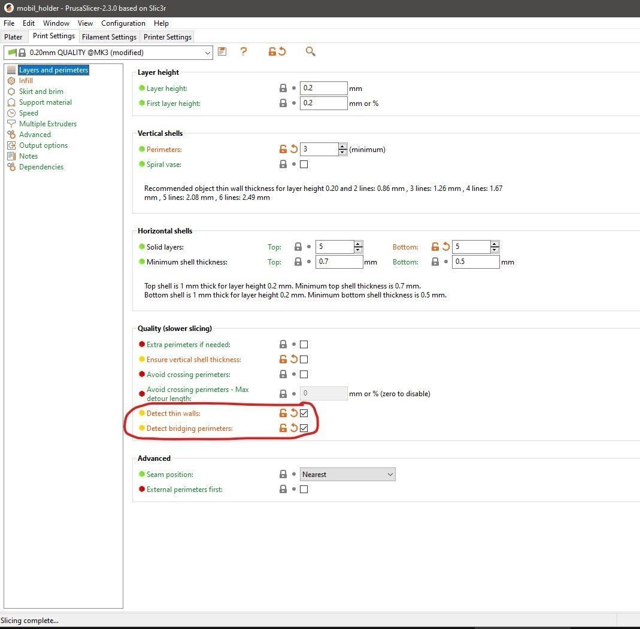The image size is (640, 629).
Task: Switch to the Printer Settings tab
Action: coord(168,37)
